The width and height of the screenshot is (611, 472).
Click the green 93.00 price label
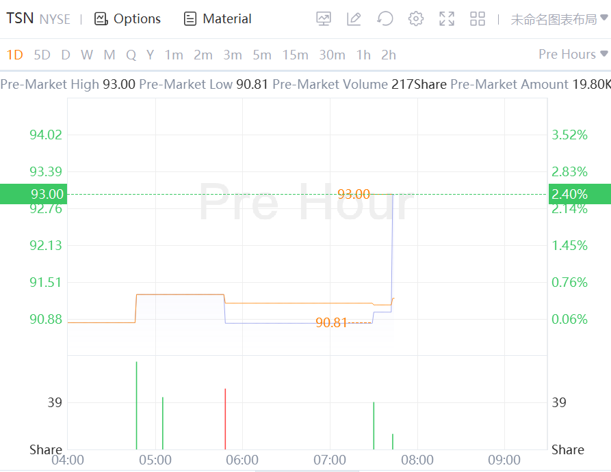pos(33,194)
